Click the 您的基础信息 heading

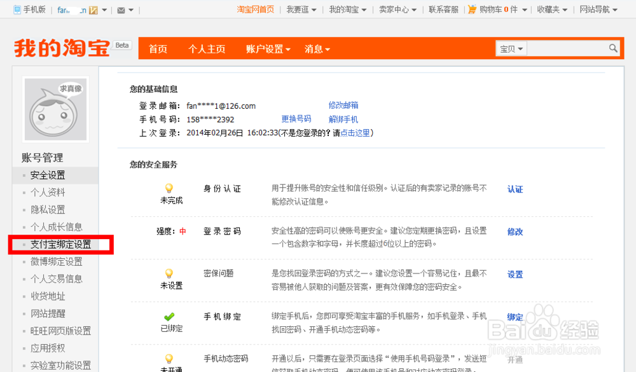(x=153, y=89)
